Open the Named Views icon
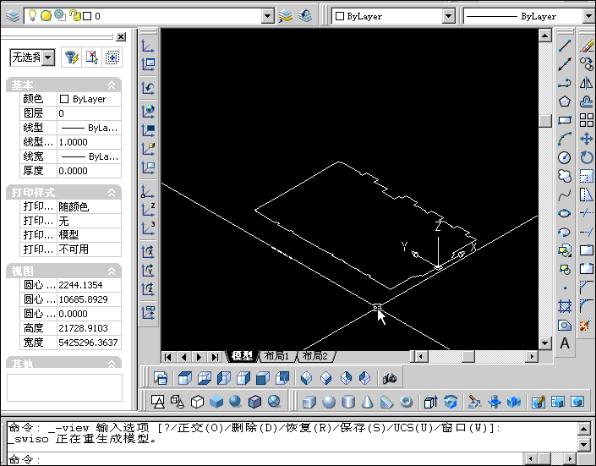This screenshot has width=596, height=466. [161, 378]
